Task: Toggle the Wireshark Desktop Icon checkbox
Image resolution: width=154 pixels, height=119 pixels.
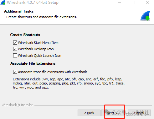Action: [15, 49]
